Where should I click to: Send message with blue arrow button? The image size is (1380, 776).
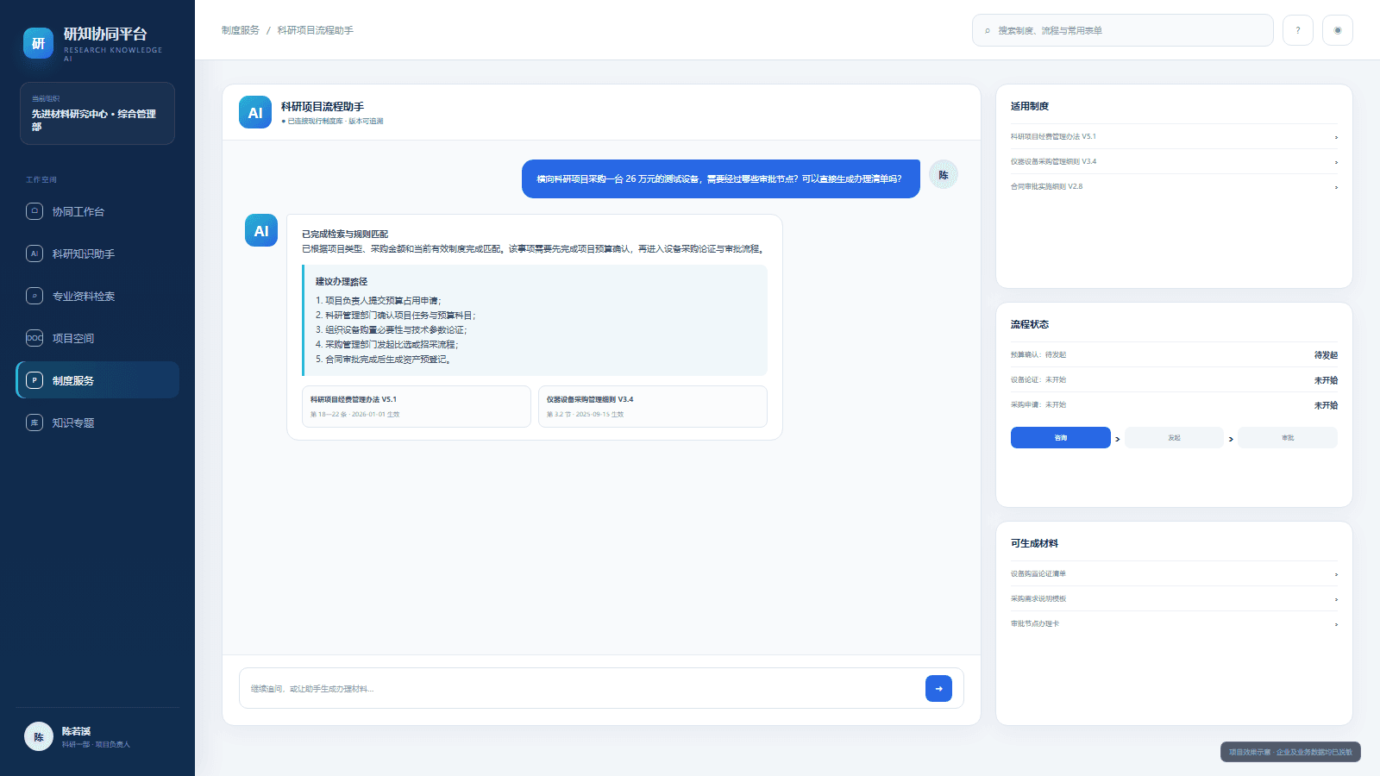938,688
